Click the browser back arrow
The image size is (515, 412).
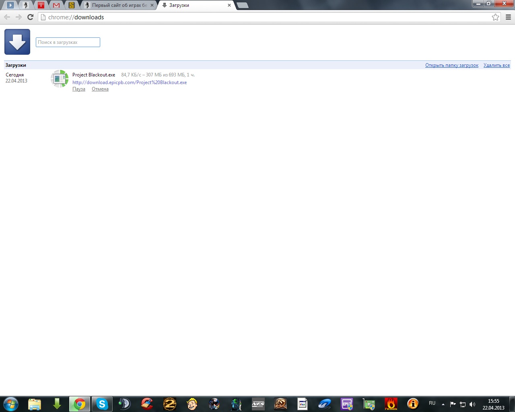pyautogui.click(x=7, y=17)
